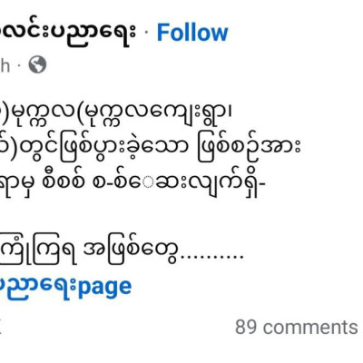Click the phrase တွင်ဖြစ်ပွားခဲ့သော in post

click(x=110, y=150)
